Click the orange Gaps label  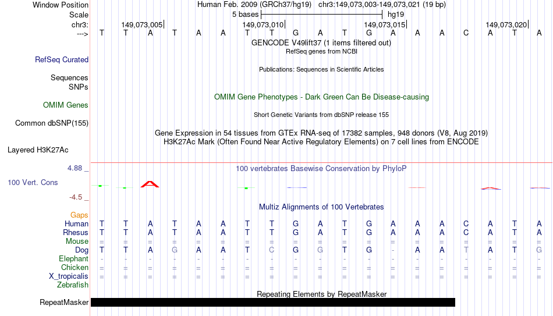tap(79, 215)
